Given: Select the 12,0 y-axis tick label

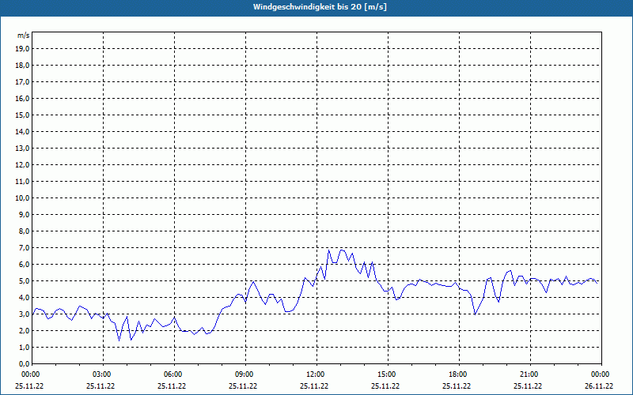Looking at the screenshot, I should [23, 165].
